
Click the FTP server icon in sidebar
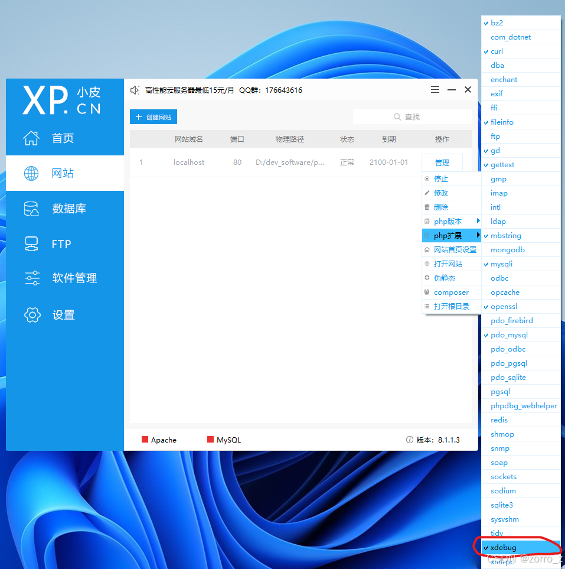31,244
